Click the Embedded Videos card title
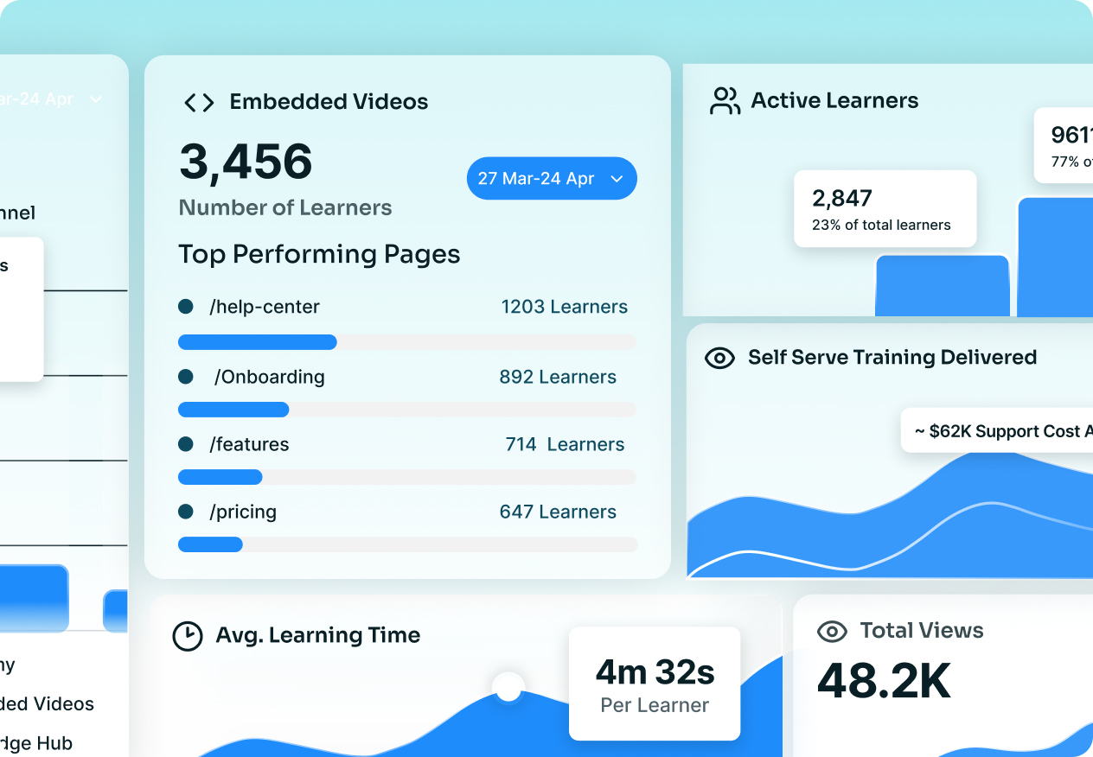 [x=329, y=102]
